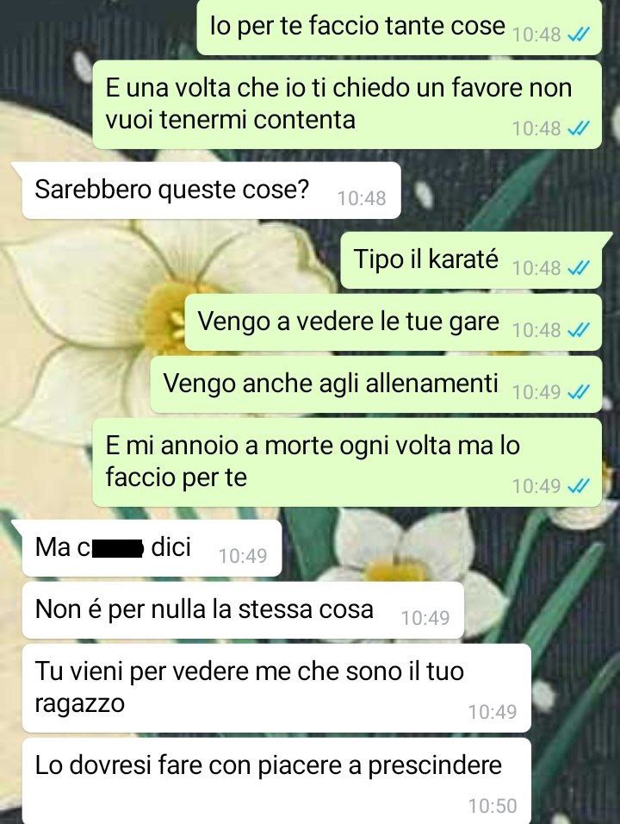This screenshot has height=824, width=620.
Task: Click double ticks on 'Vengo a vedere le tue gare'
Action: [x=579, y=330]
